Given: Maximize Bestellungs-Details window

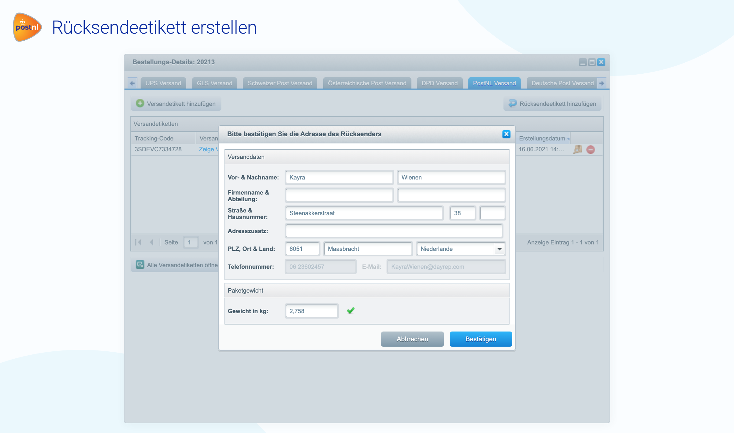Looking at the screenshot, I should click(592, 62).
